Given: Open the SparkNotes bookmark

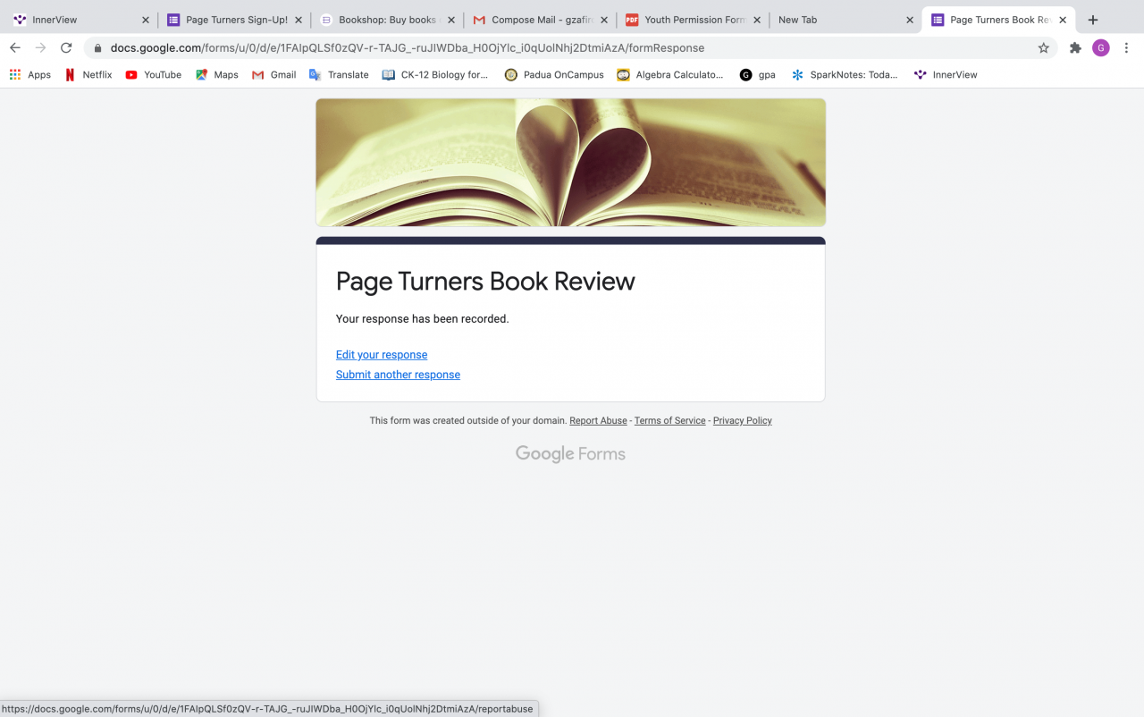Looking at the screenshot, I should point(845,75).
